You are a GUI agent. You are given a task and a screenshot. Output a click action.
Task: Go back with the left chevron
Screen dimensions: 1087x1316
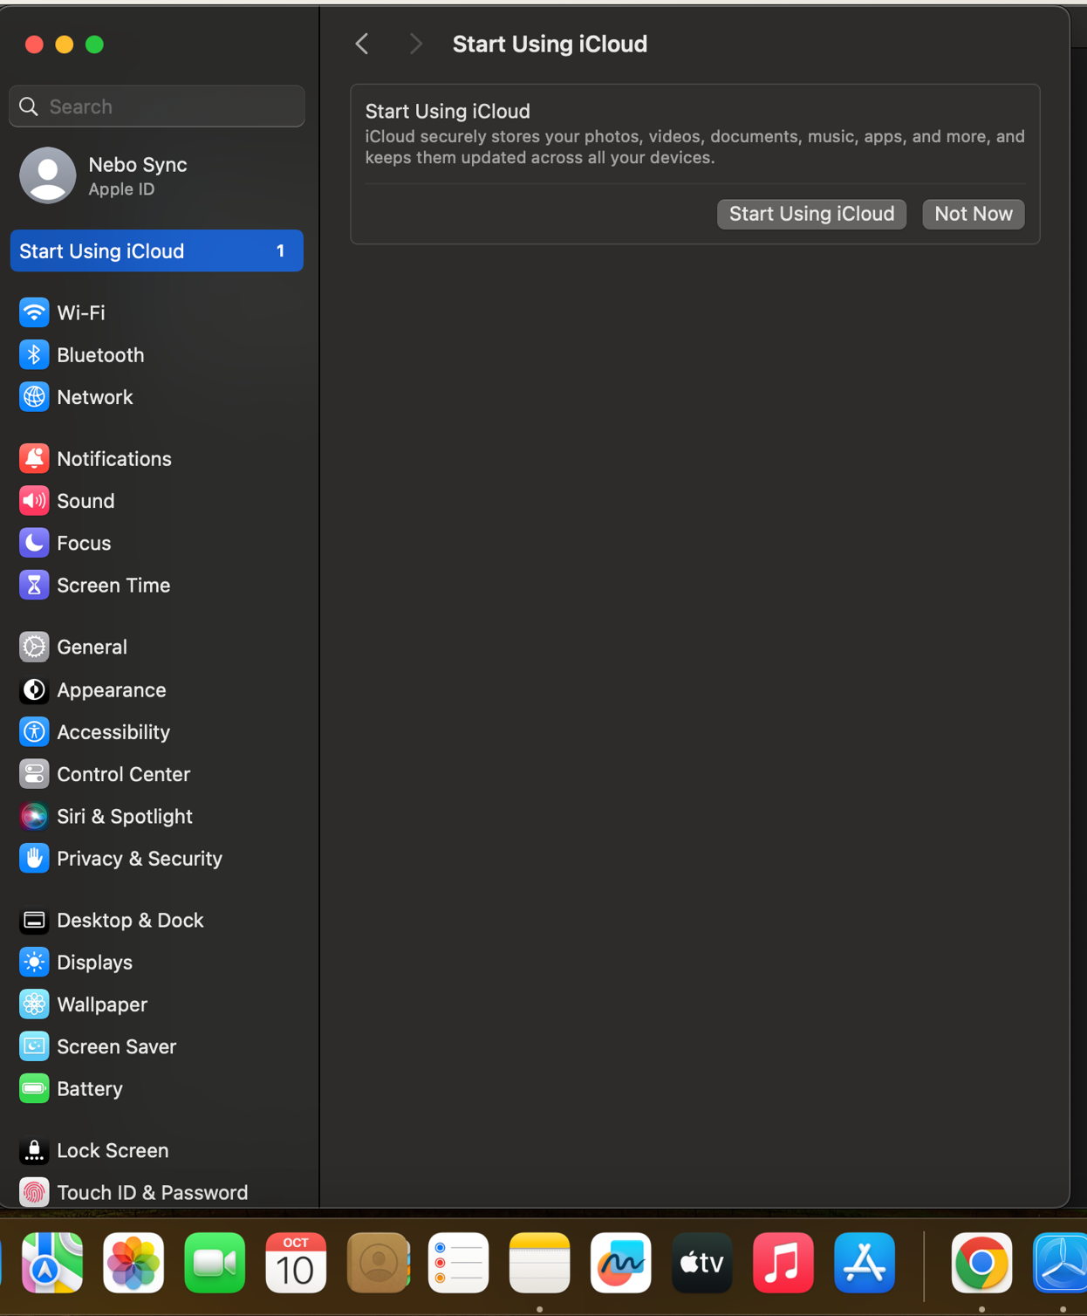pyautogui.click(x=362, y=44)
